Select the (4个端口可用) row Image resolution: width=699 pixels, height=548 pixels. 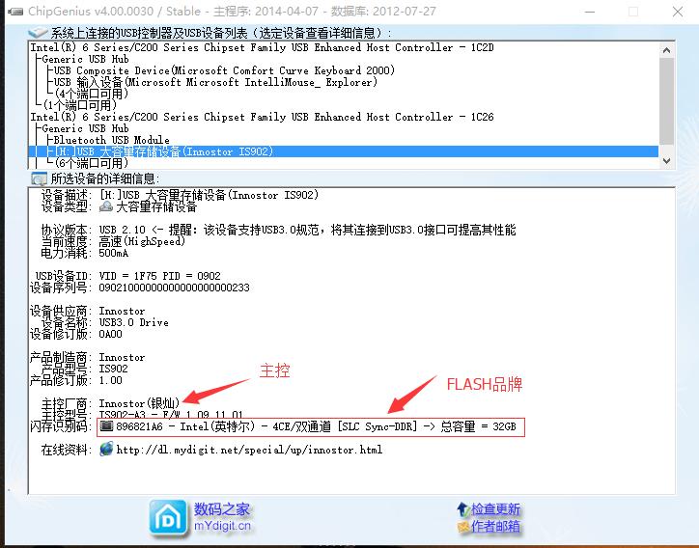tap(92, 94)
